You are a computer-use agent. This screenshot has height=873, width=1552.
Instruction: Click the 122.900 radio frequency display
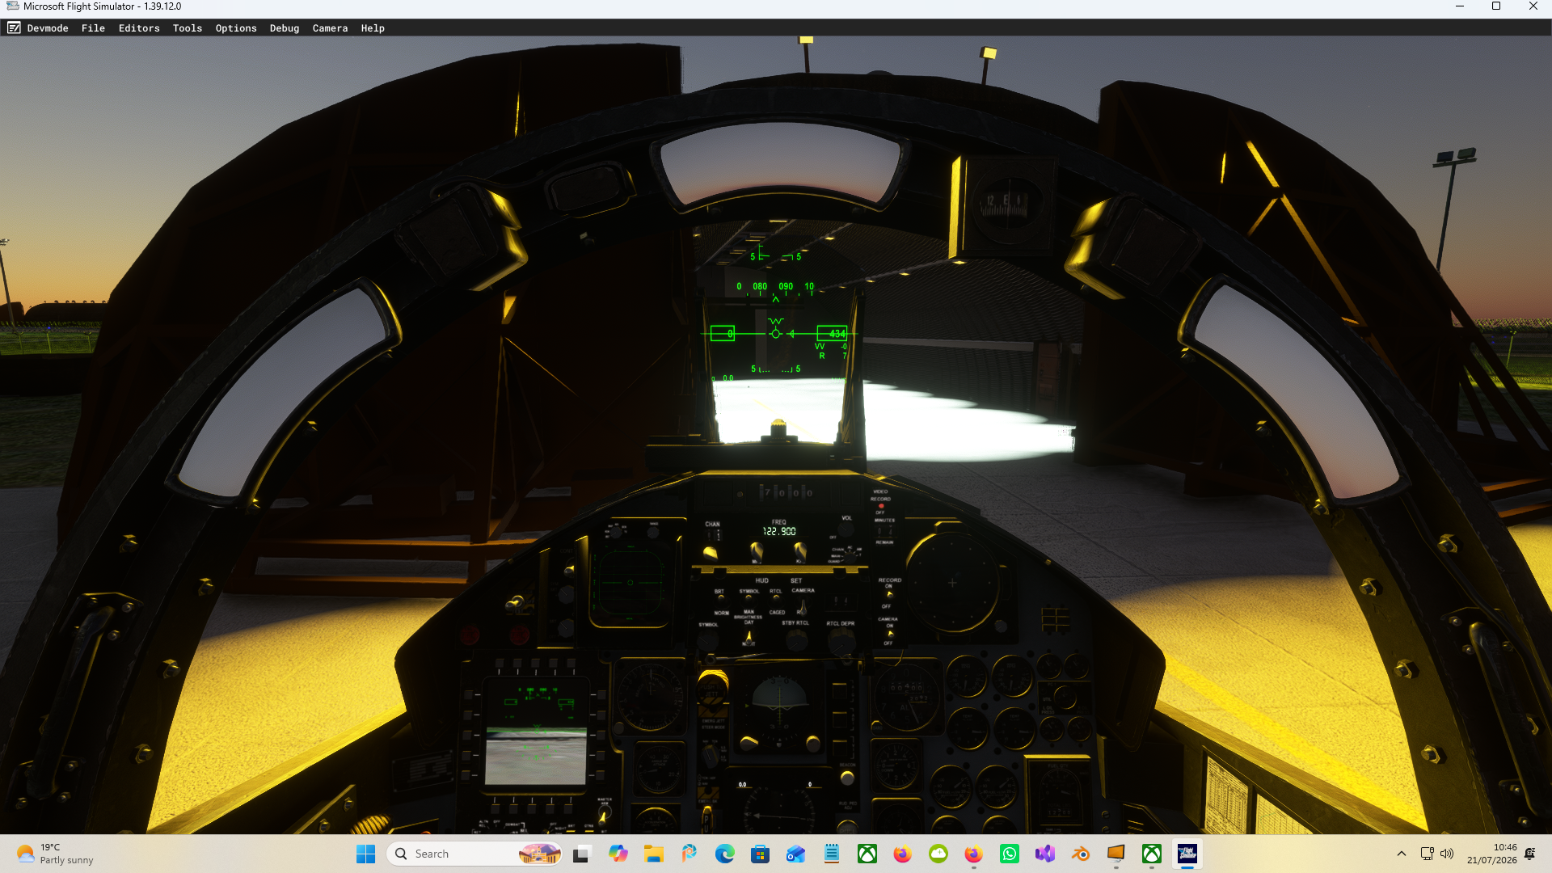coord(779,531)
